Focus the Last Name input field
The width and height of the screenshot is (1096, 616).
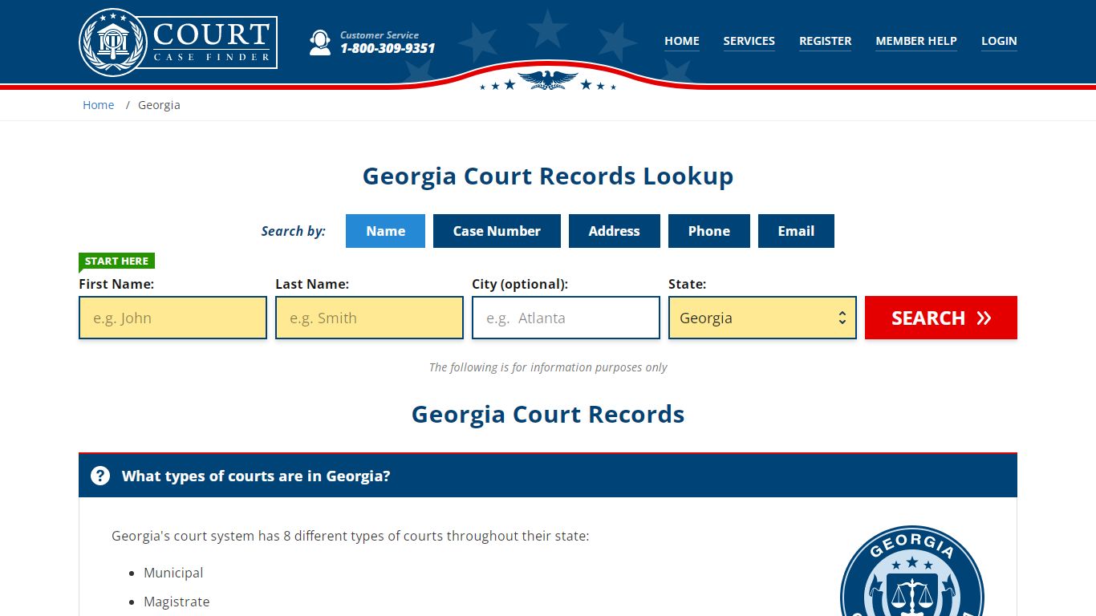pos(369,318)
